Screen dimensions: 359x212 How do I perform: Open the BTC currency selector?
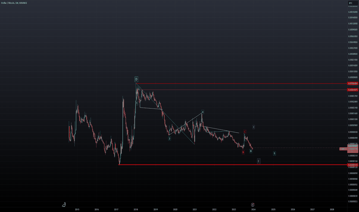coord(352,3)
